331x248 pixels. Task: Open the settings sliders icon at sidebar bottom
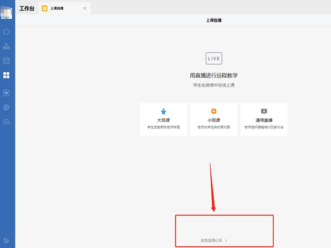tap(7, 240)
